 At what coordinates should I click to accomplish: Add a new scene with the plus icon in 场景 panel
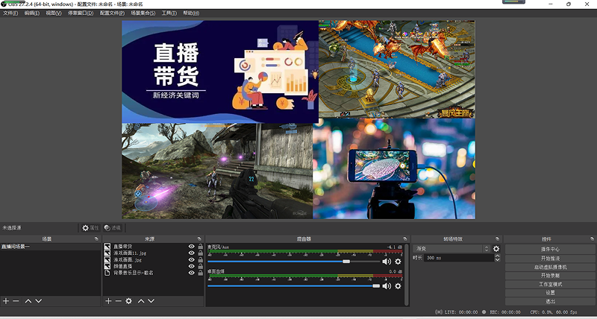click(x=6, y=301)
